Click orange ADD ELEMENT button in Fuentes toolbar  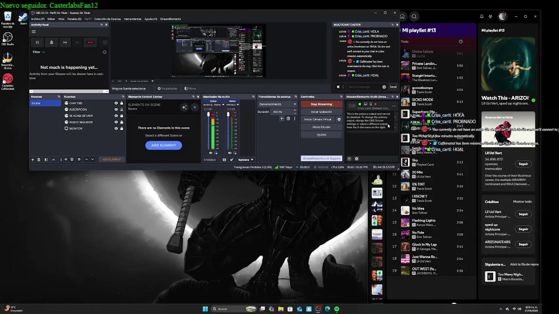(x=112, y=160)
